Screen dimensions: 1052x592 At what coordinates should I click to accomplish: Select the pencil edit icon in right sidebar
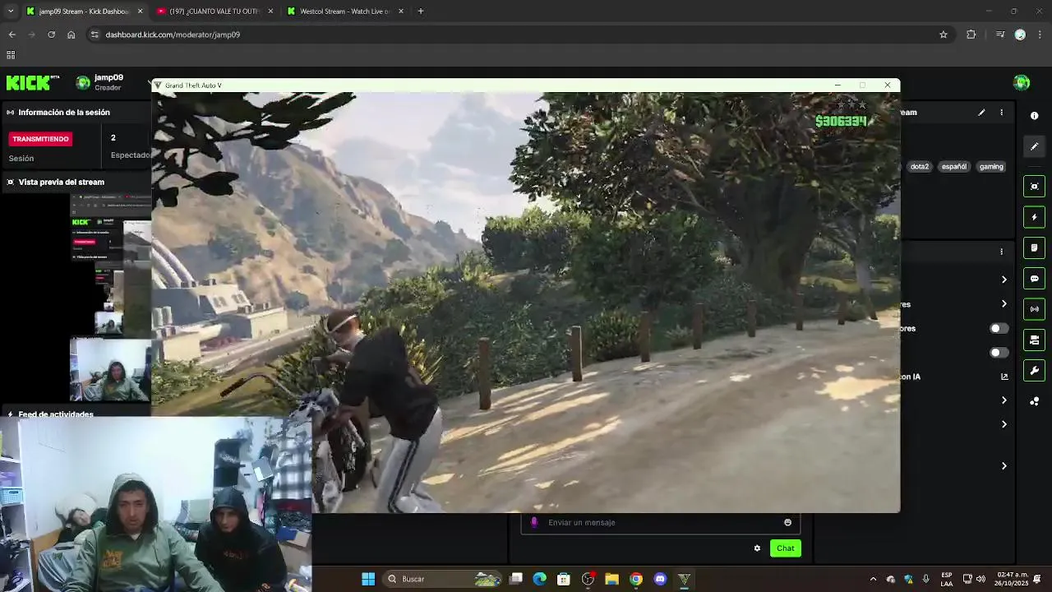(1035, 146)
